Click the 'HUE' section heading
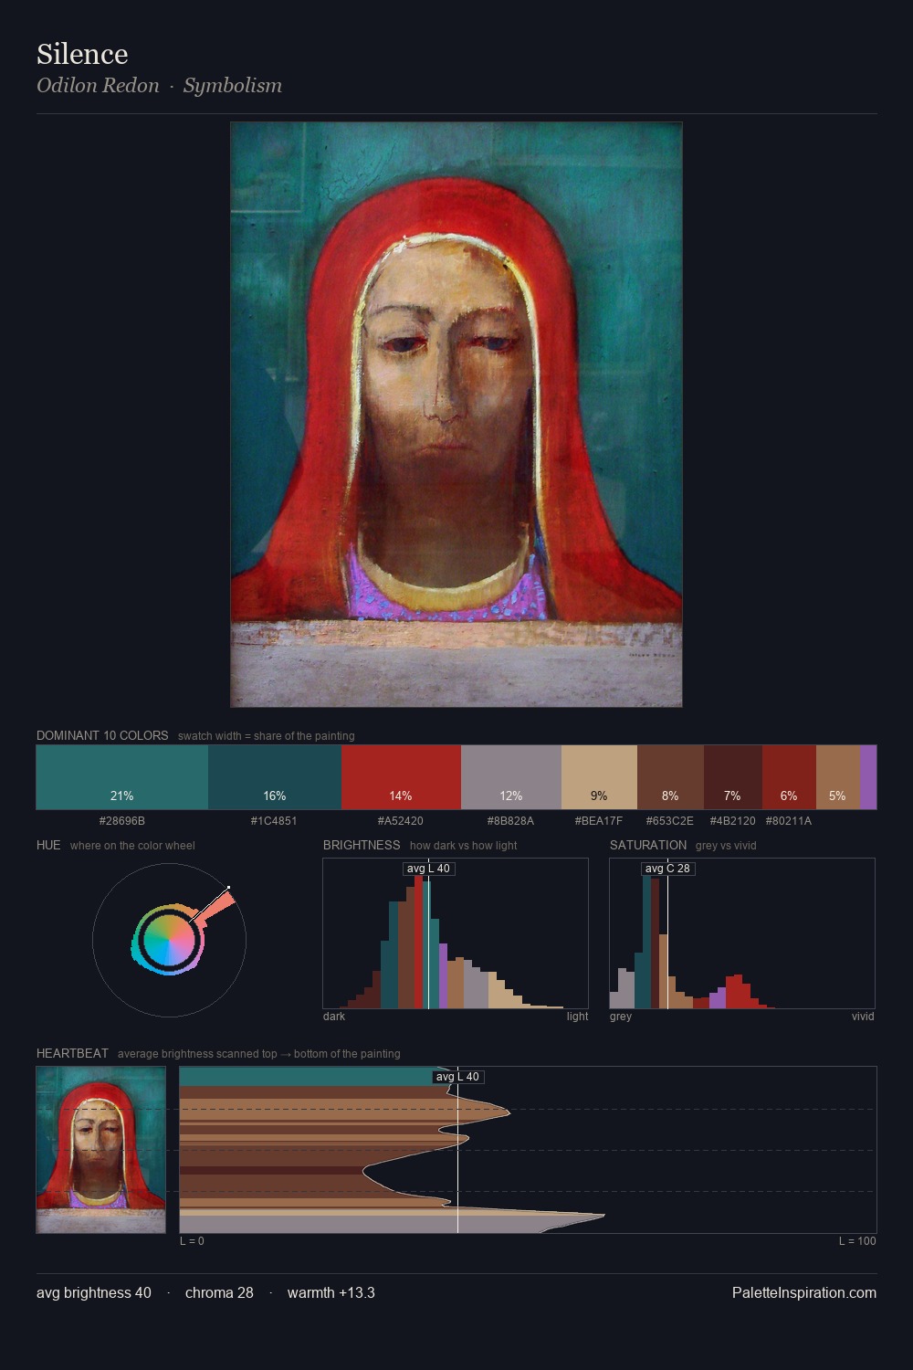Viewport: 913px width, 1370px height. pos(48,845)
